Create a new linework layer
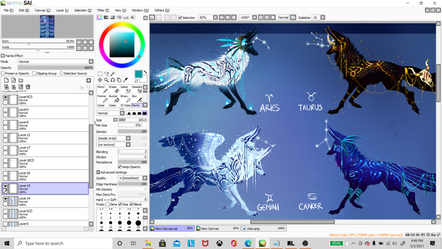 [13, 80]
